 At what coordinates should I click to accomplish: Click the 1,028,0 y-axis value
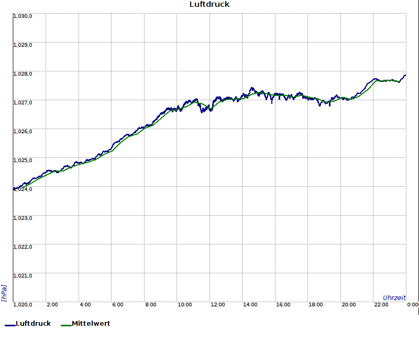[23, 74]
